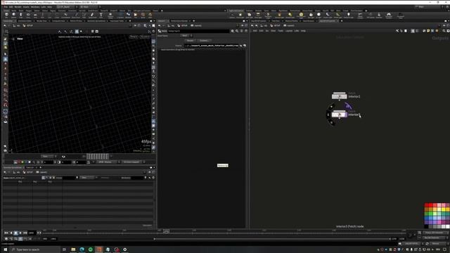Toggle the viewport eye visibility icon
Screen dimensions: 450x253
[63, 156]
